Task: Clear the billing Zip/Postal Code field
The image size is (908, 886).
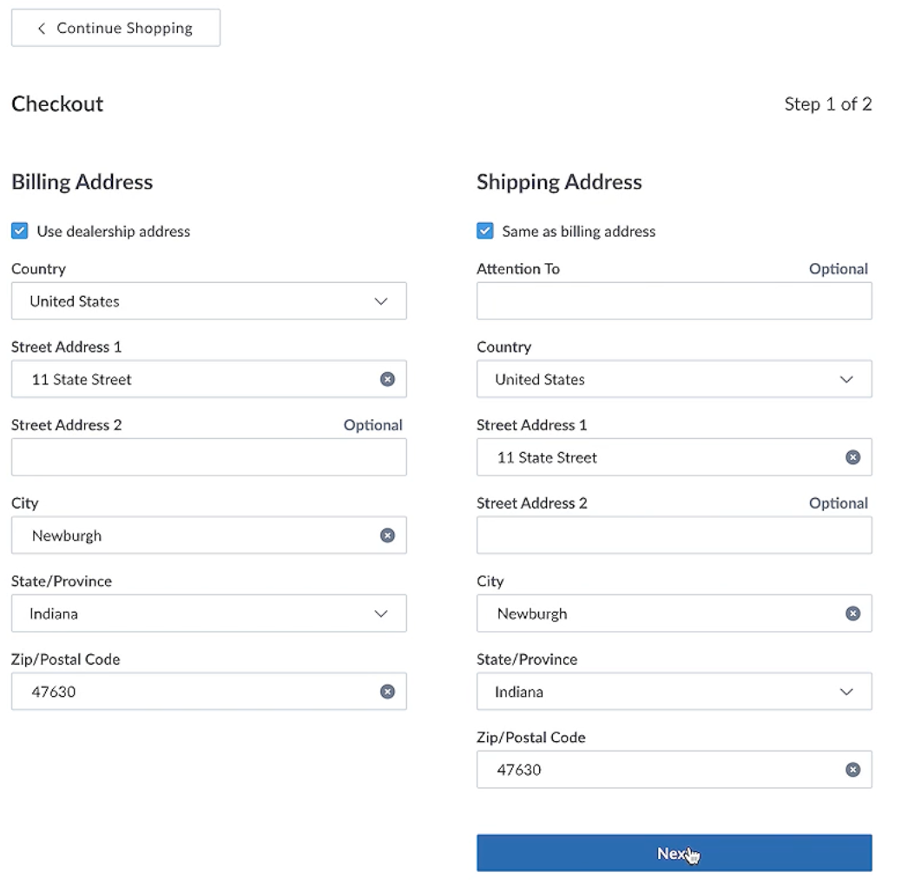Action: 387,691
